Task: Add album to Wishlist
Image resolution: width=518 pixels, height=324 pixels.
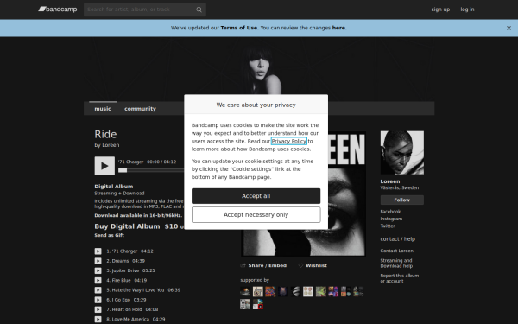Action: 316,265
